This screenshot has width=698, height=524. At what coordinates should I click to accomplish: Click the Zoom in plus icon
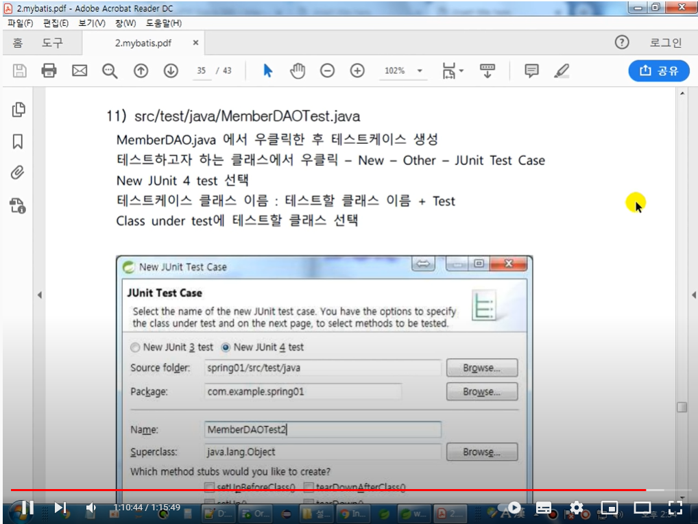(x=357, y=71)
